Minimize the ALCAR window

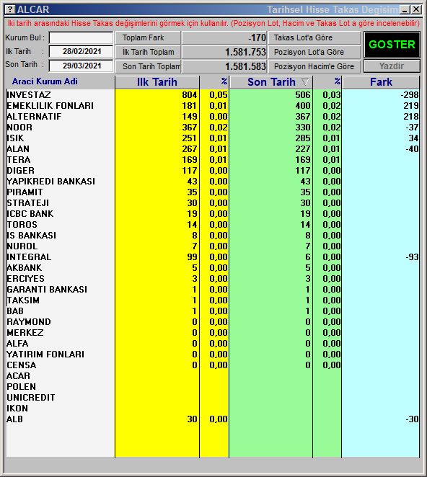pos(405,10)
